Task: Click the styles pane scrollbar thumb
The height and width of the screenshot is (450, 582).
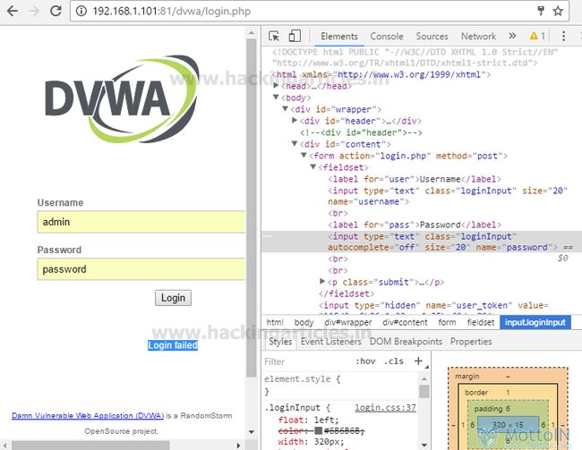Action: click(x=424, y=391)
